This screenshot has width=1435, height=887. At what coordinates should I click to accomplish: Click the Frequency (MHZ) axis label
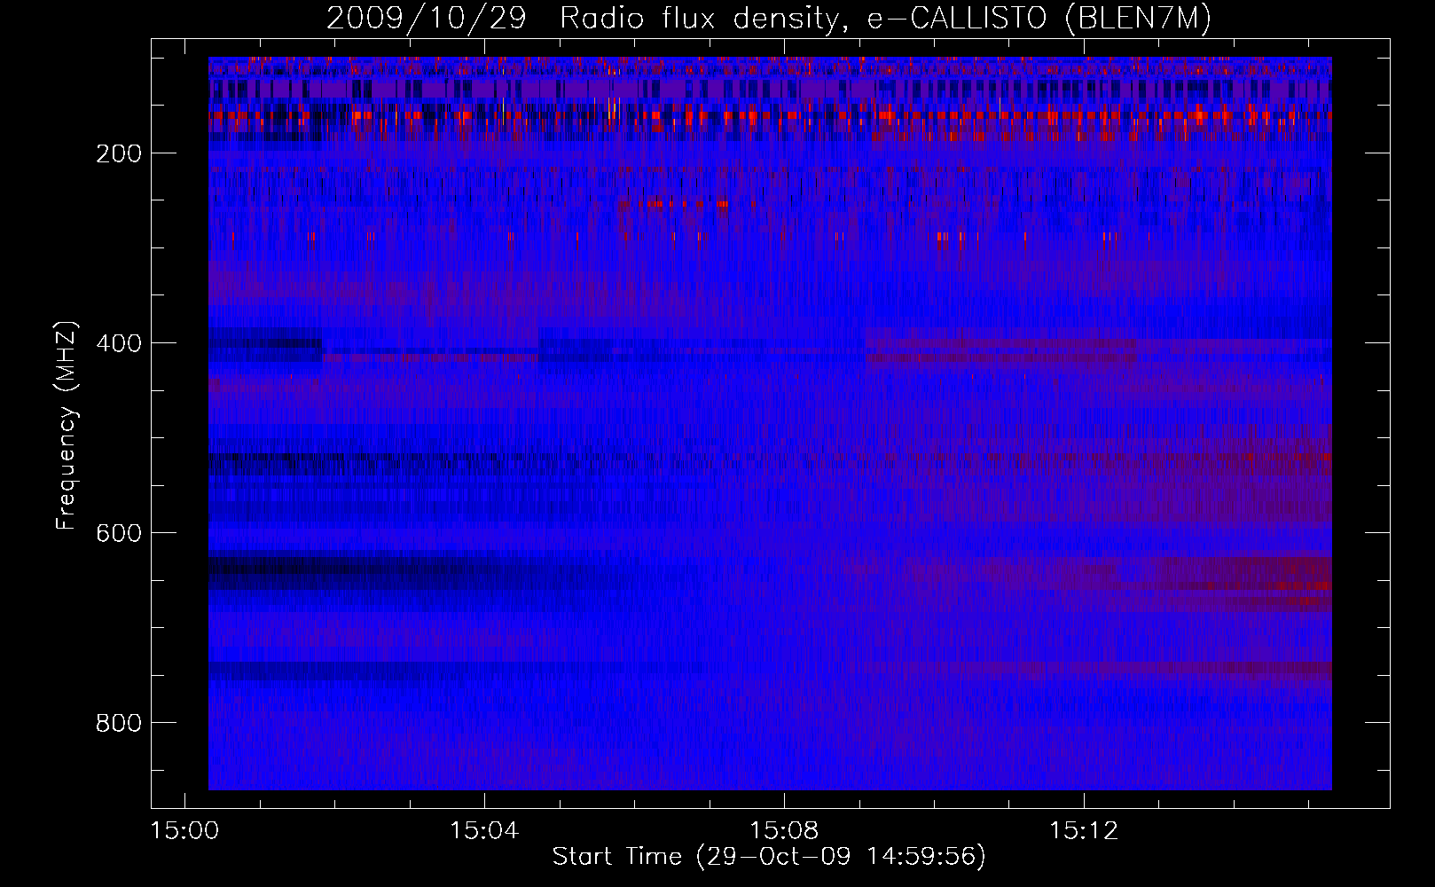pyautogui.click(x=67, y=425)
